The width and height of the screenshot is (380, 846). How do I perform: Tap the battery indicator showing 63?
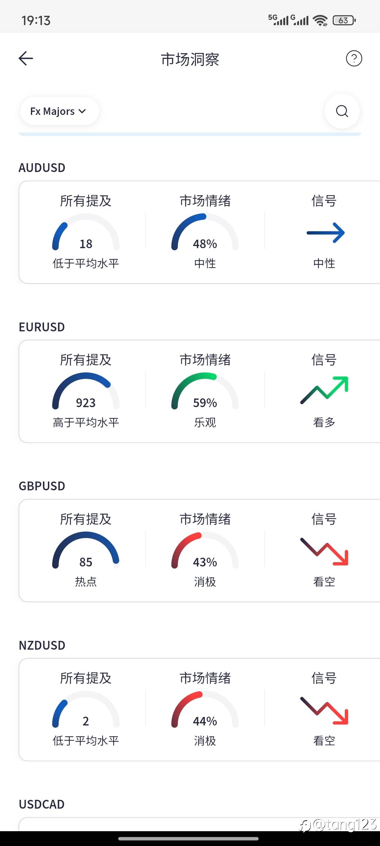[x=344, y=20]
